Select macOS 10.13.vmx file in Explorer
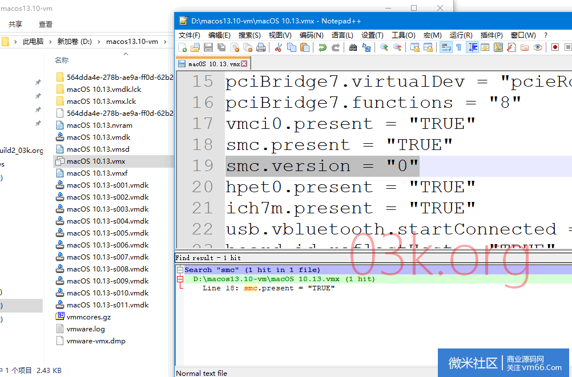Viewport: 572px width, 377px height. pos(96,161)
